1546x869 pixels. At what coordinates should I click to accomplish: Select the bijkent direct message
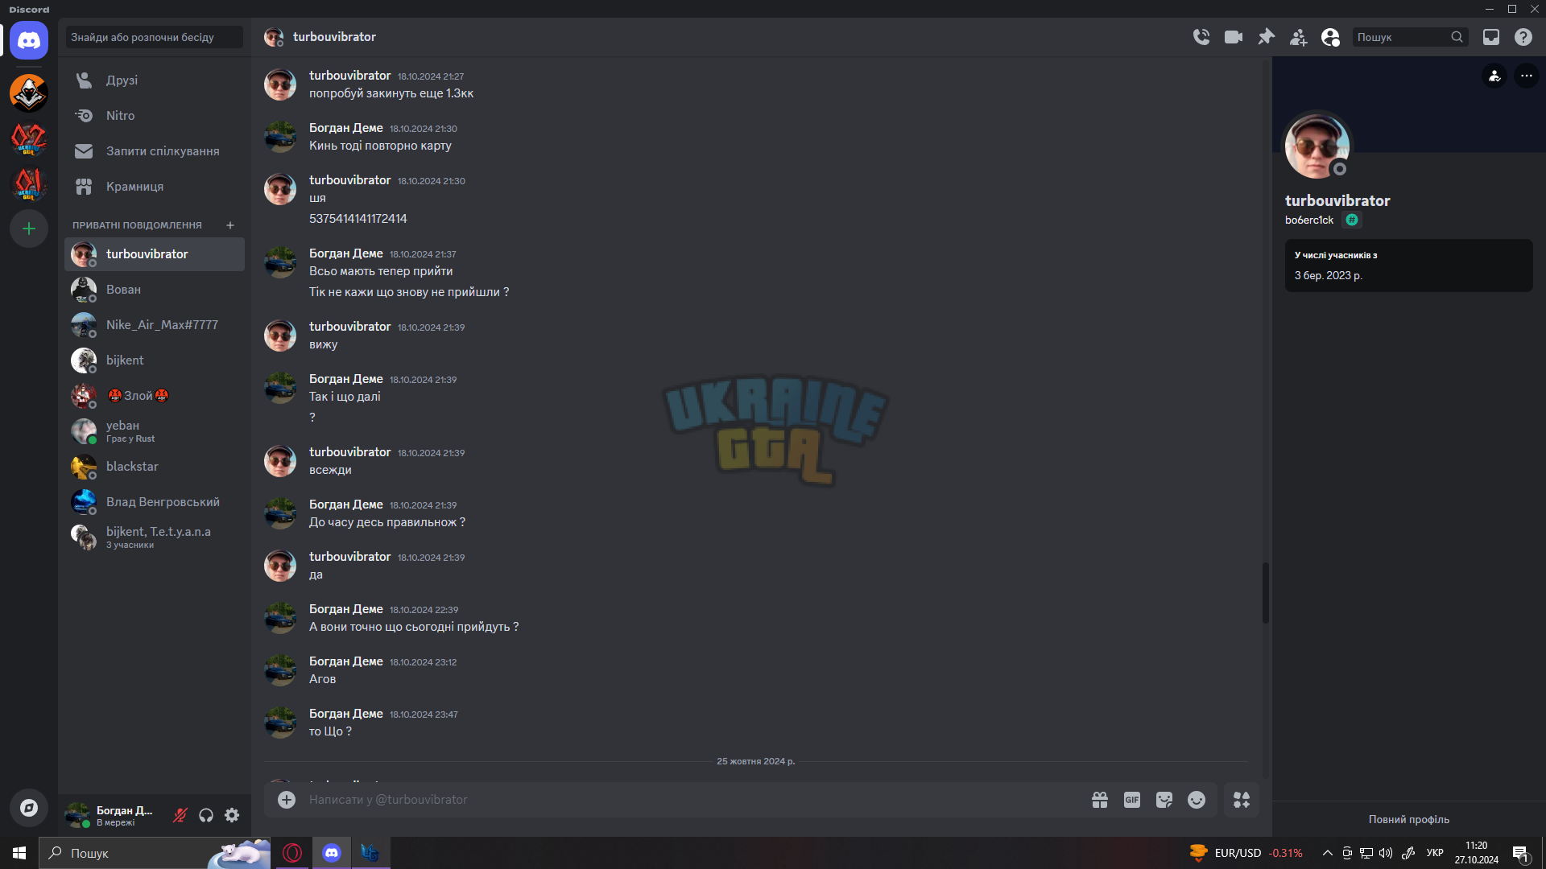[x=155, y=360]
